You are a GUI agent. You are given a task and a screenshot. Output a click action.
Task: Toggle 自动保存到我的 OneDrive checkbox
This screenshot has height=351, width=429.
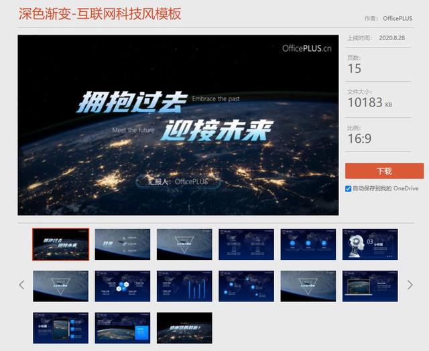pos(349,189)
